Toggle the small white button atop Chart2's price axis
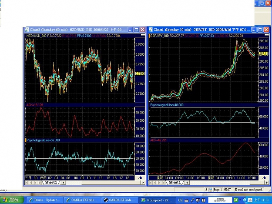 pos(143,35)
